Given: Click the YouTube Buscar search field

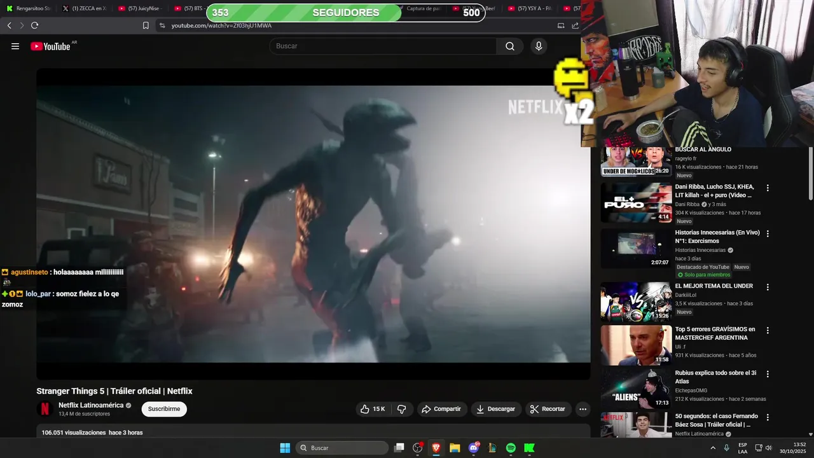Looking at the screenshot, I should (x=383, y=46).
